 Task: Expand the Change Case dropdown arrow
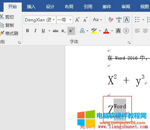click(x=101, y=20)
